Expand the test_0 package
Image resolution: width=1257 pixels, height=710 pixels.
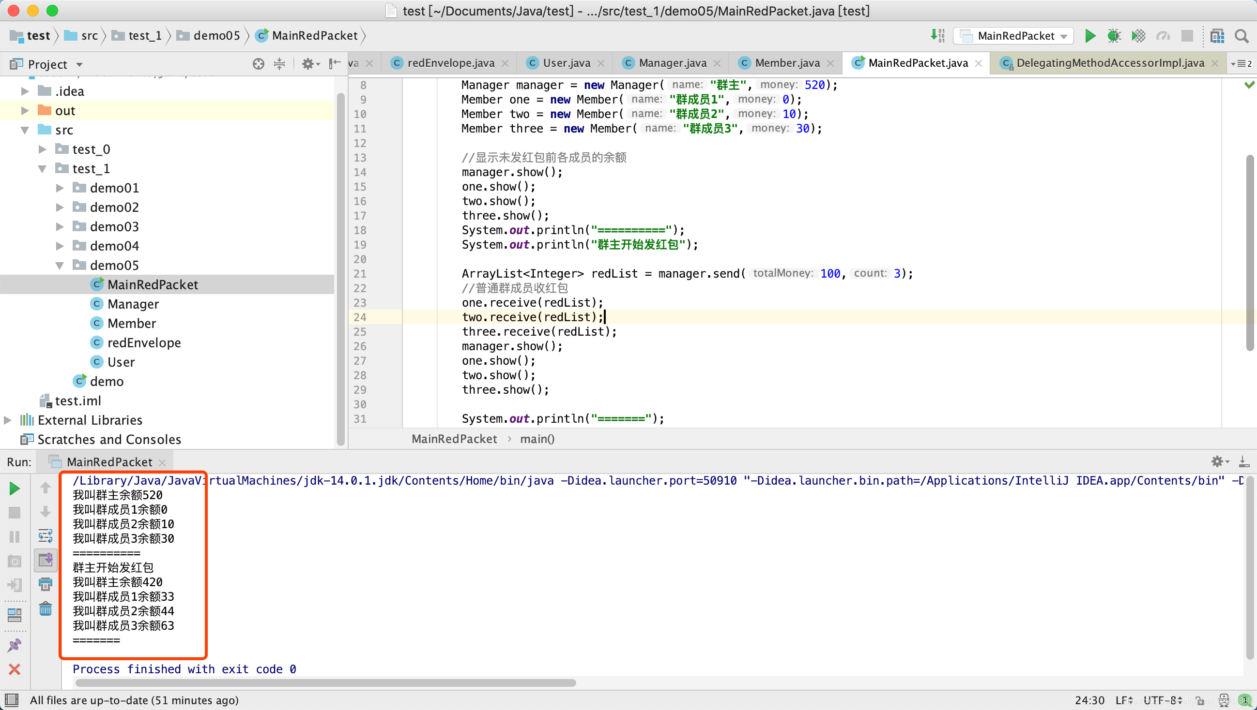point(43,149)
